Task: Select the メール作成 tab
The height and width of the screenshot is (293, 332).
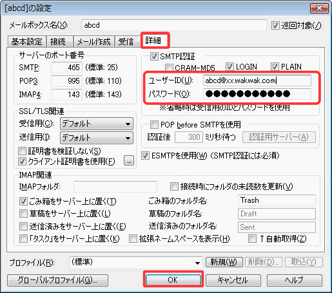Action: pyautogui.click(x=93, y=41)
